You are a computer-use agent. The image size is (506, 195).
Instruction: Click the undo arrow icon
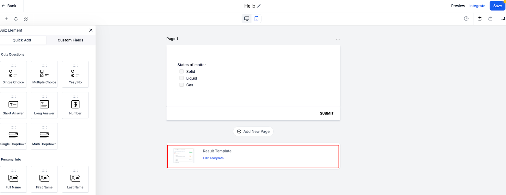tap(480, 19)
